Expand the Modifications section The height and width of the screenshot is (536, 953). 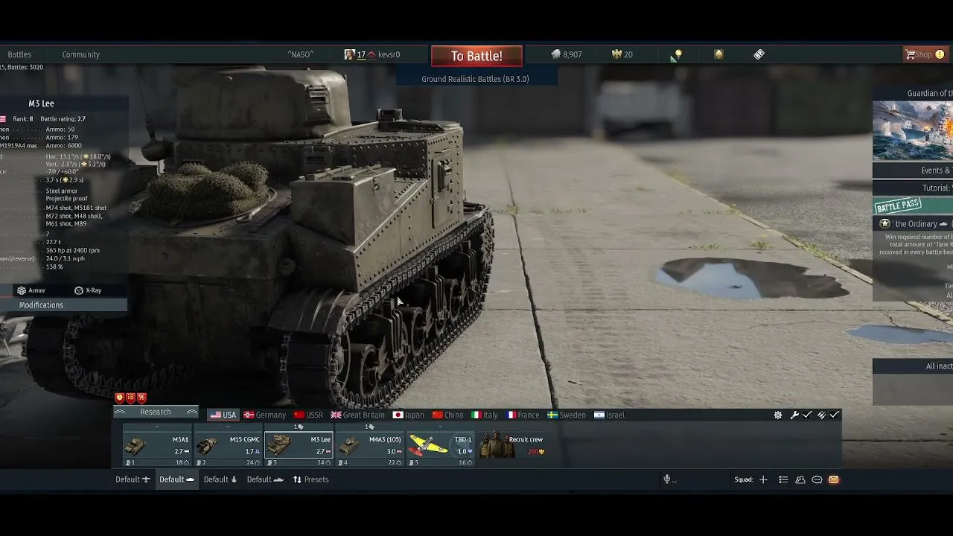coord(63,305)
